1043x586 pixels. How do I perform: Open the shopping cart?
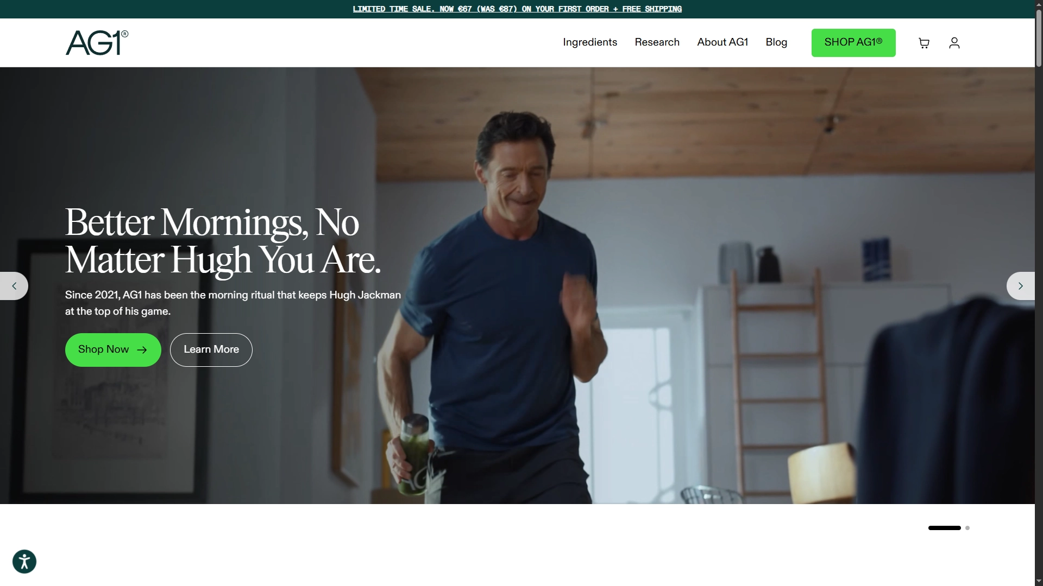[924, 43]
